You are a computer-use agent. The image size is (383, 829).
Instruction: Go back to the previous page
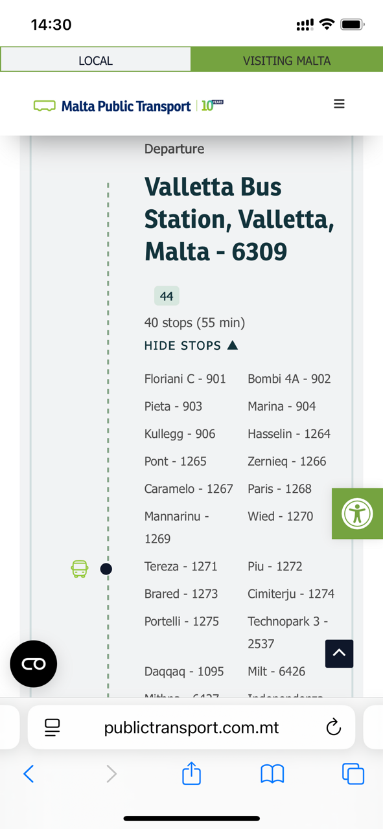click(29, 773)
